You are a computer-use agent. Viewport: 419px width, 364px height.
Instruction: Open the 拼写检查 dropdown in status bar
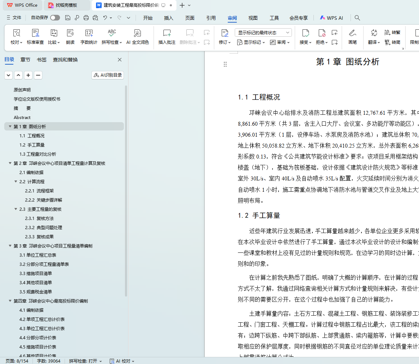pos(85,361)
